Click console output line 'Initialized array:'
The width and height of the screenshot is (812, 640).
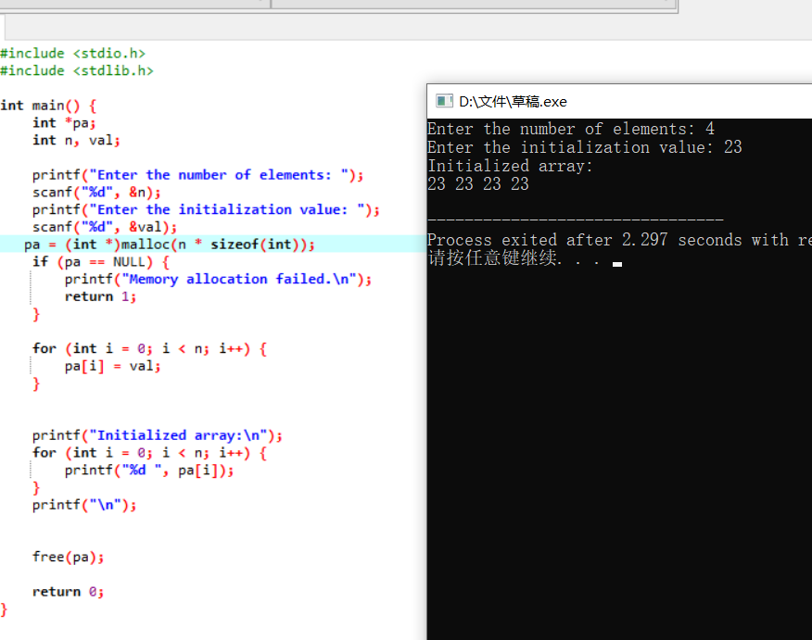click(510, 166)
